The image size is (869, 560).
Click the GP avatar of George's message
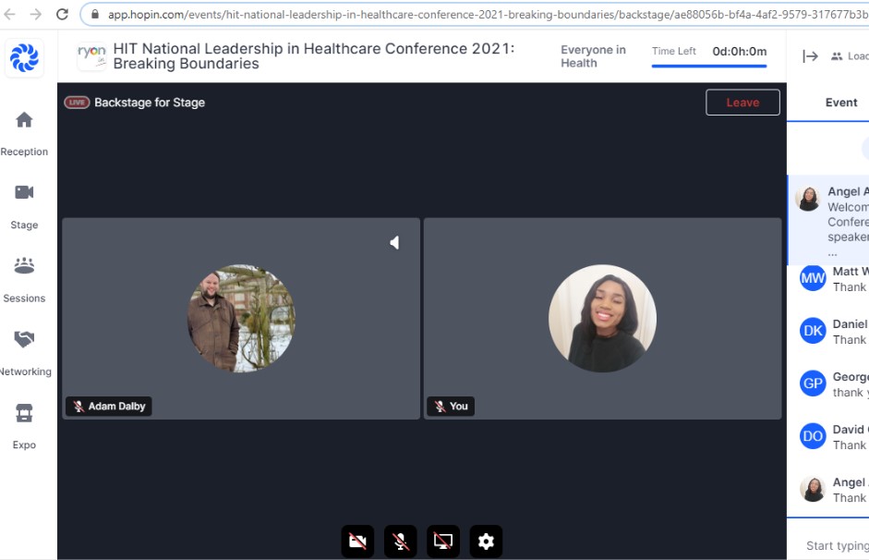[813, 383]
